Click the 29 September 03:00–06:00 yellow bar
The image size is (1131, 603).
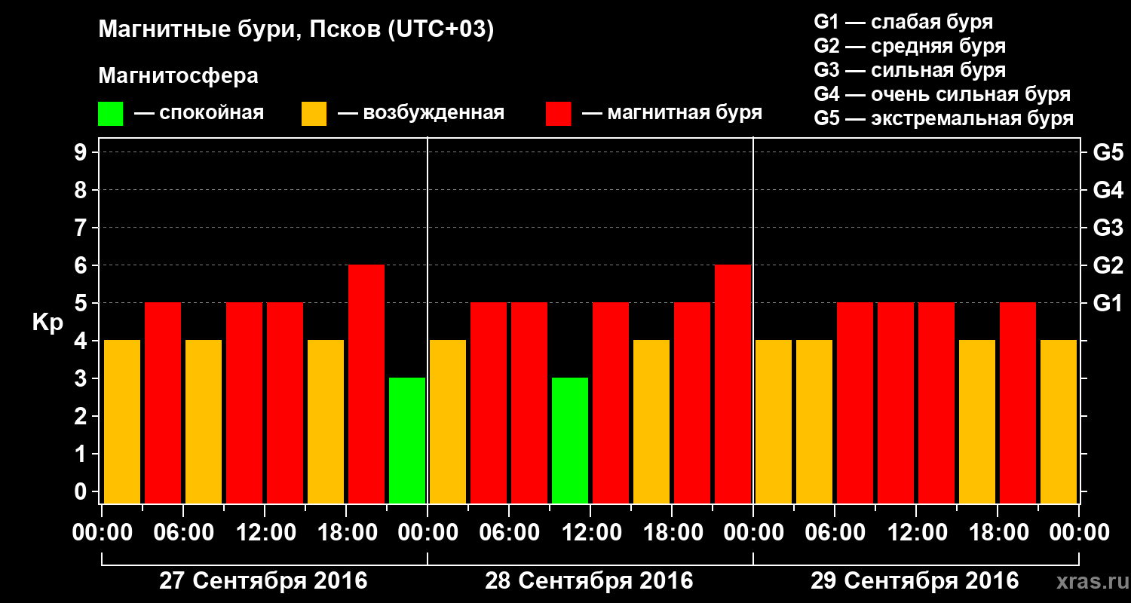814,421
